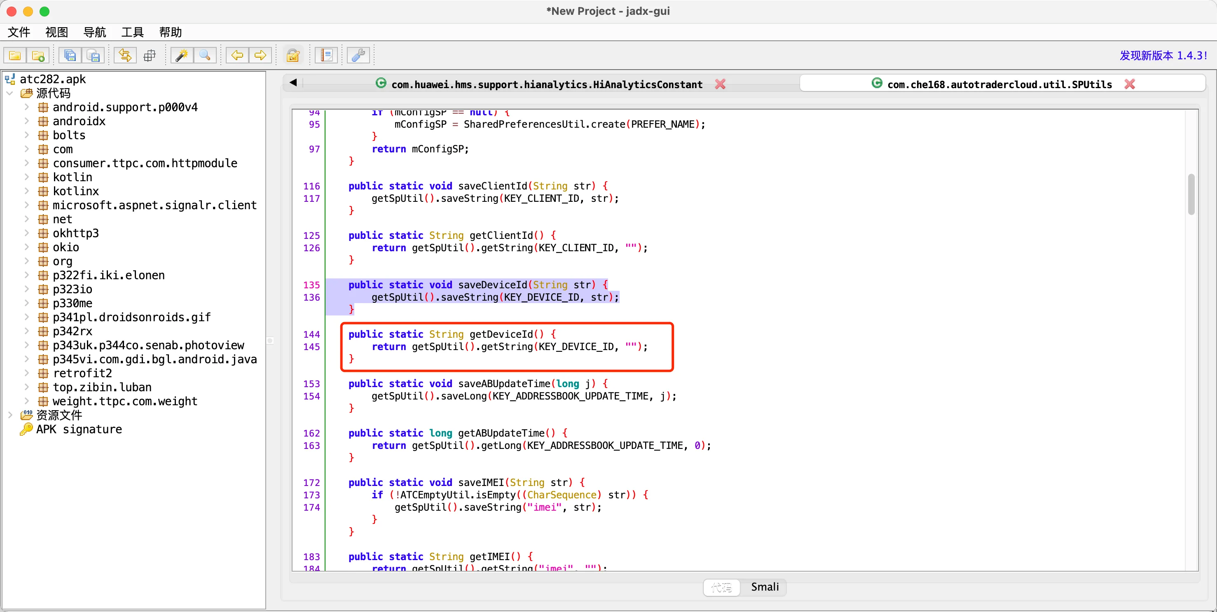Open text search with magic wand icon
Image resolution: width=1217 pixels, height=612 pixels.
[181, 56]
